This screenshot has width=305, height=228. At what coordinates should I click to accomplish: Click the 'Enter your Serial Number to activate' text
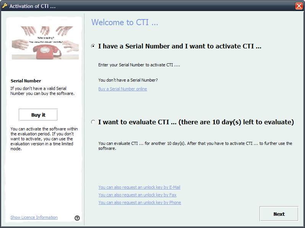coord(139,65)
